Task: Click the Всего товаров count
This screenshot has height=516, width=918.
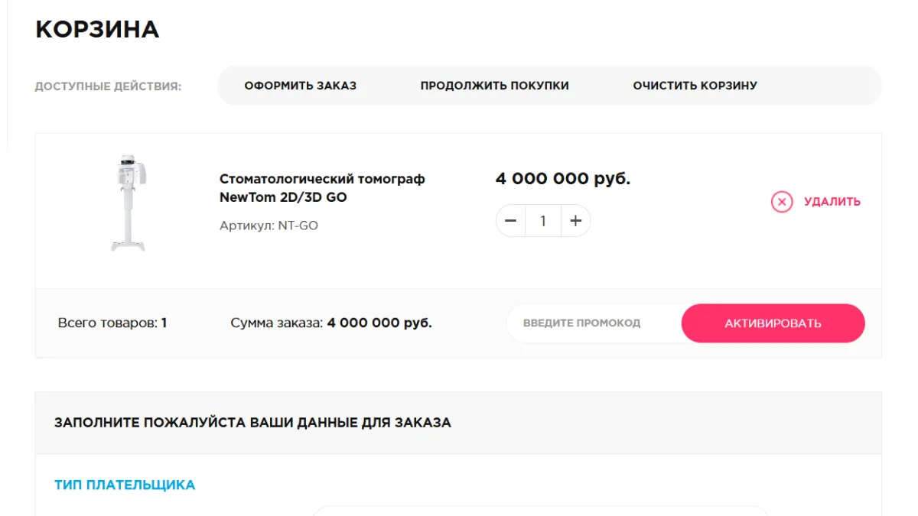Action: click(112, 323)
